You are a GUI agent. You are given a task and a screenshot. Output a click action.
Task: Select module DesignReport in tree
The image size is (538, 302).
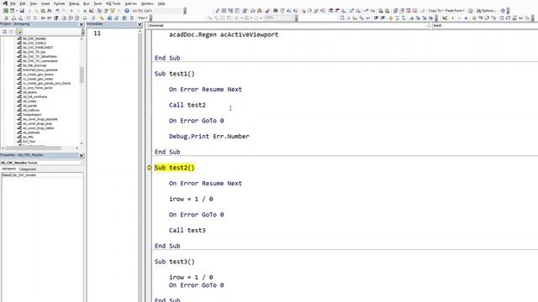click(x=32, y=115)
